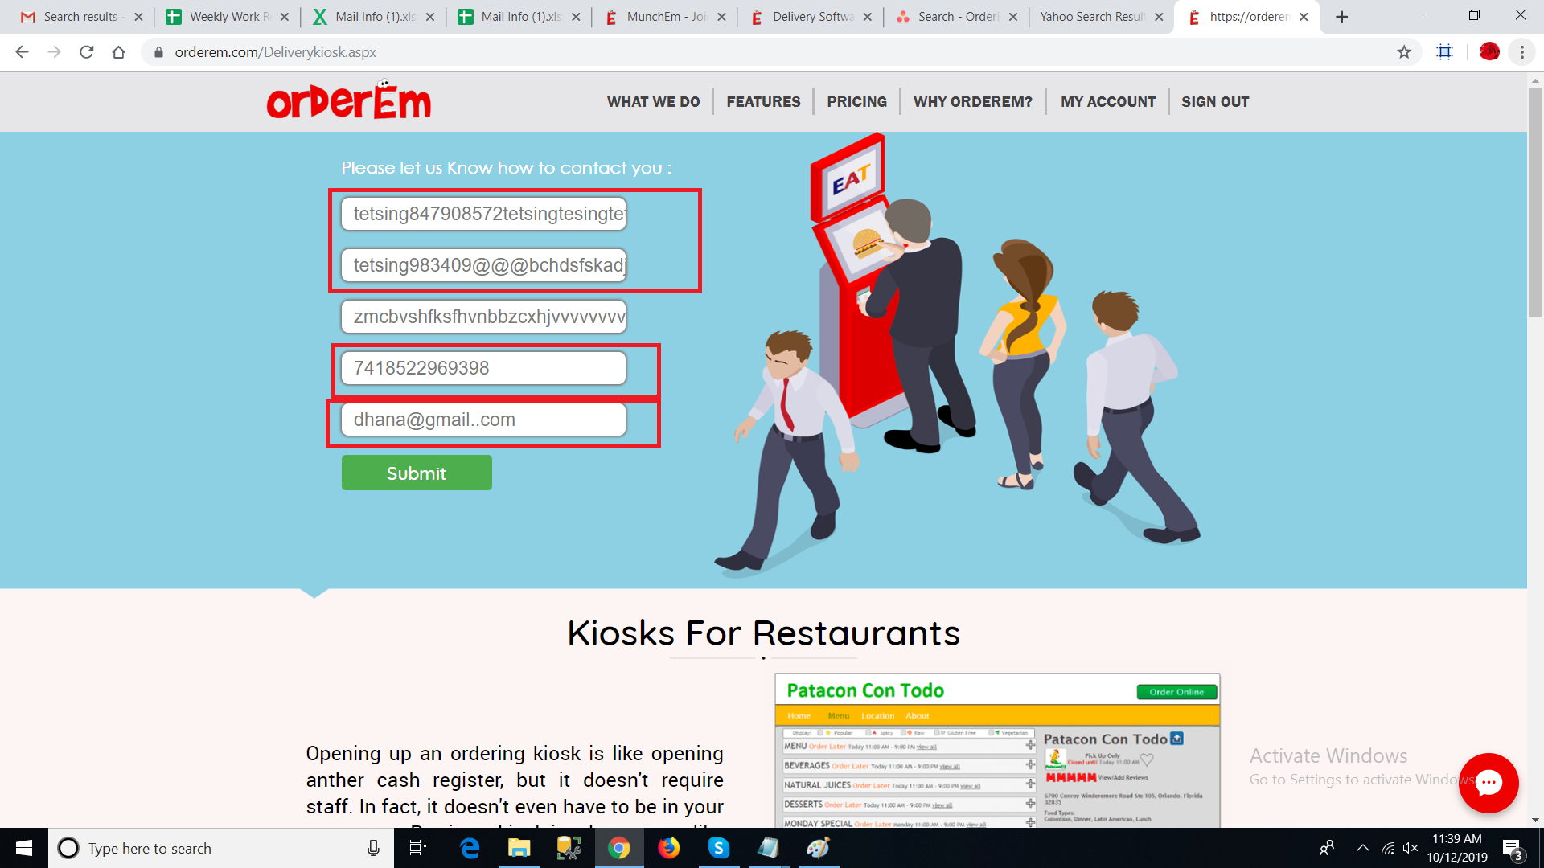This screenshot has width=1544, height=868.
Task: Open the new tab plus button
Action: point(1341,17)
